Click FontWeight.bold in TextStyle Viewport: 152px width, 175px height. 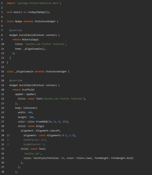point(122,158)
